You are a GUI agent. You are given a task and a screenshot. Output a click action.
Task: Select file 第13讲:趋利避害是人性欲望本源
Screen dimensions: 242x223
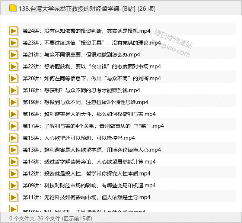point(92,150)
